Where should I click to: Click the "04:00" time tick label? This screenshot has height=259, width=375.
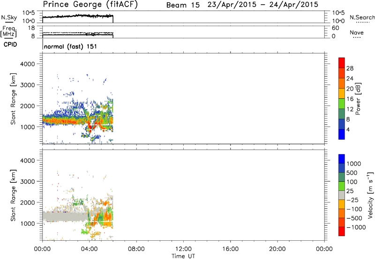pyautogui.click(x=89, y=249)
